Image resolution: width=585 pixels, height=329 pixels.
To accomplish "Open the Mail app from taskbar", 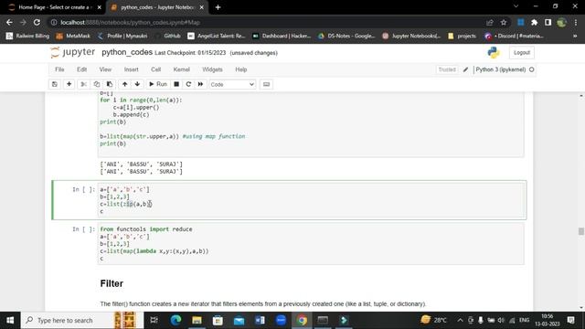I will 239,320.
